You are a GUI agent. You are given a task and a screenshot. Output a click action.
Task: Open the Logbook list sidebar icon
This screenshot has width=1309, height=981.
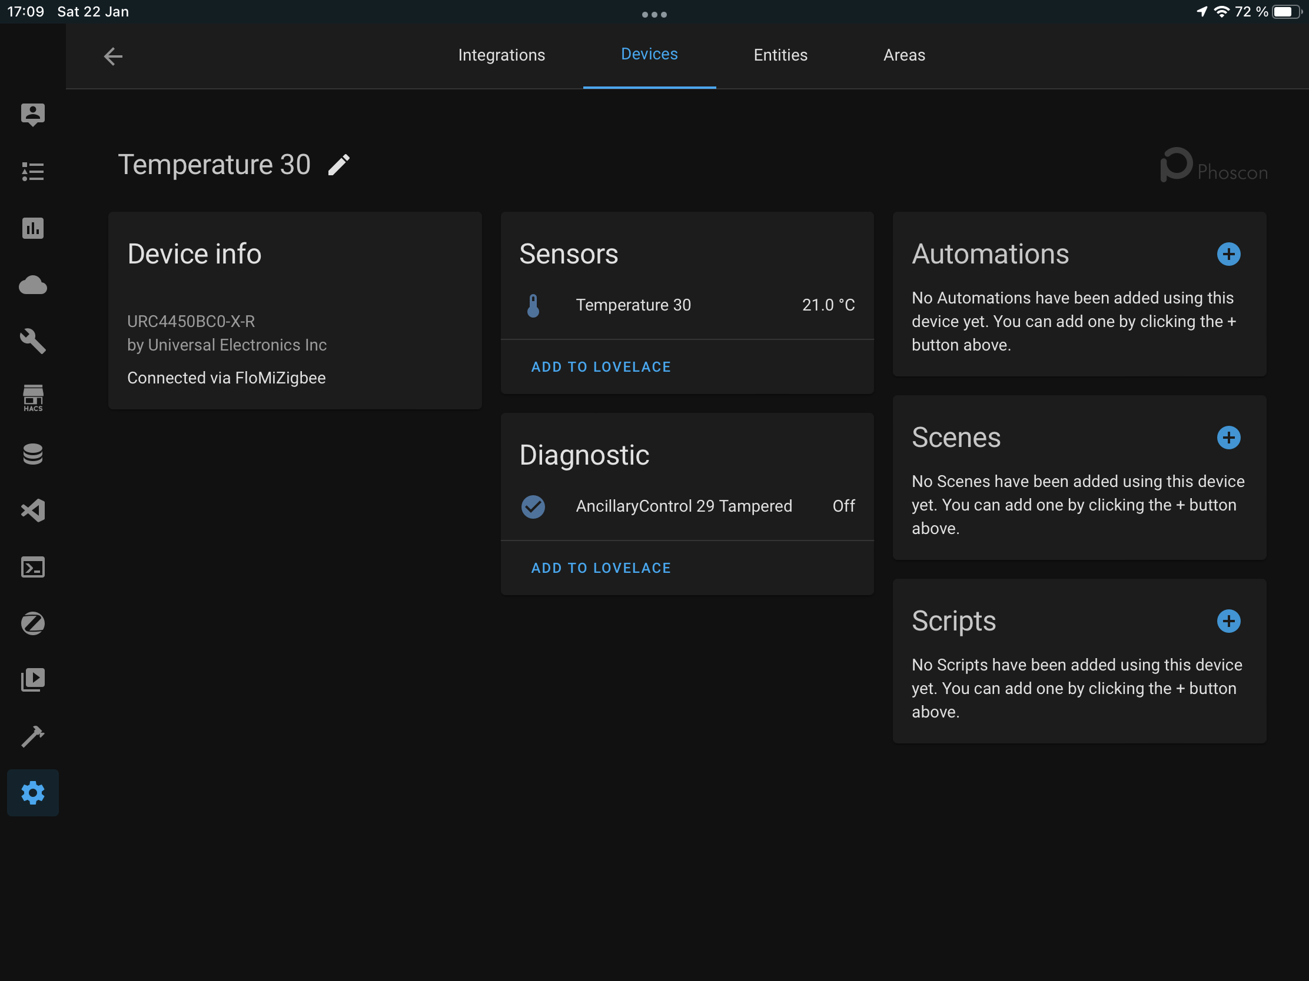(x=32, y=172)
